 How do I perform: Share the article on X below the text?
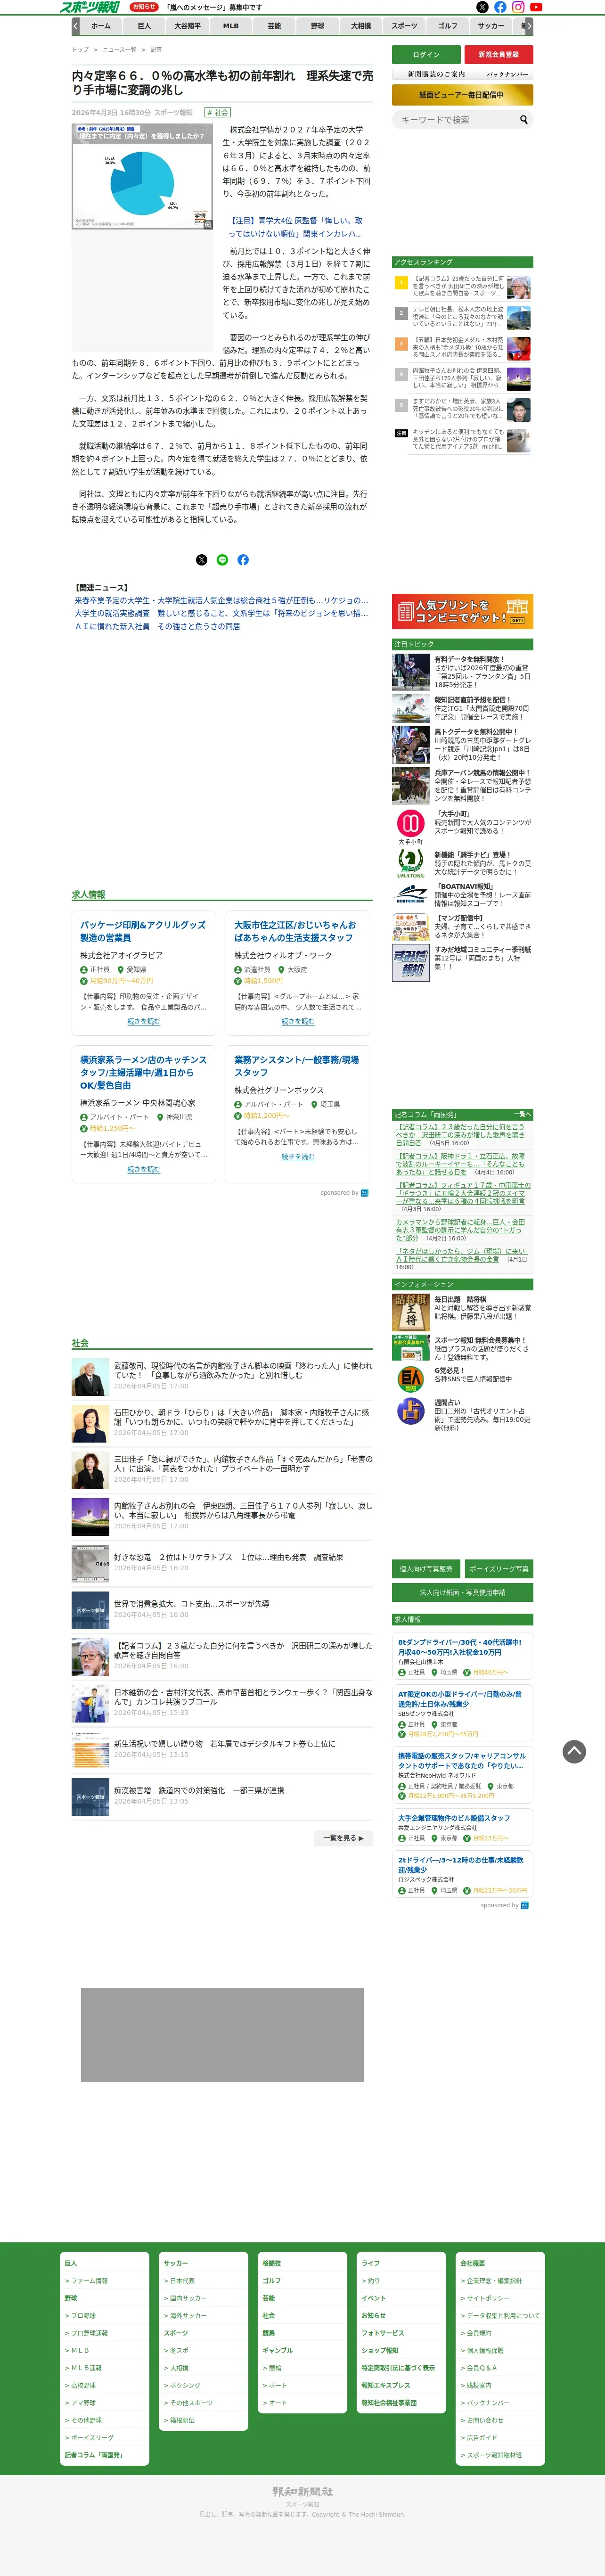coord(201,560)
